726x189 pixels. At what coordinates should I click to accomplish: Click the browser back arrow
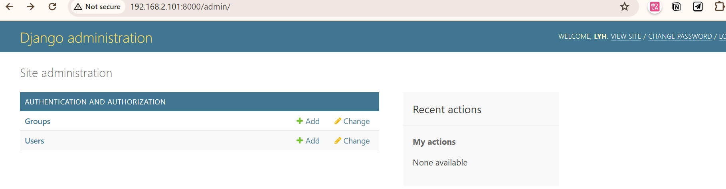(10, 7)
